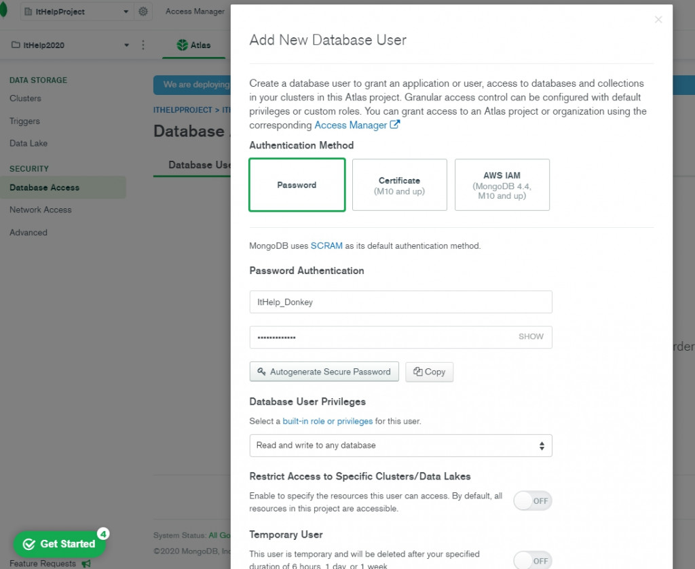Viewport: 695px width, 569px height.
Task: Click the organization building icon beside ItHelpProject
Action: [x=28, y=12]
